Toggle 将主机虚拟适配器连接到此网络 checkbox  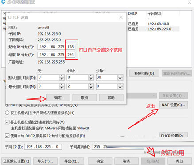point(7,122)
